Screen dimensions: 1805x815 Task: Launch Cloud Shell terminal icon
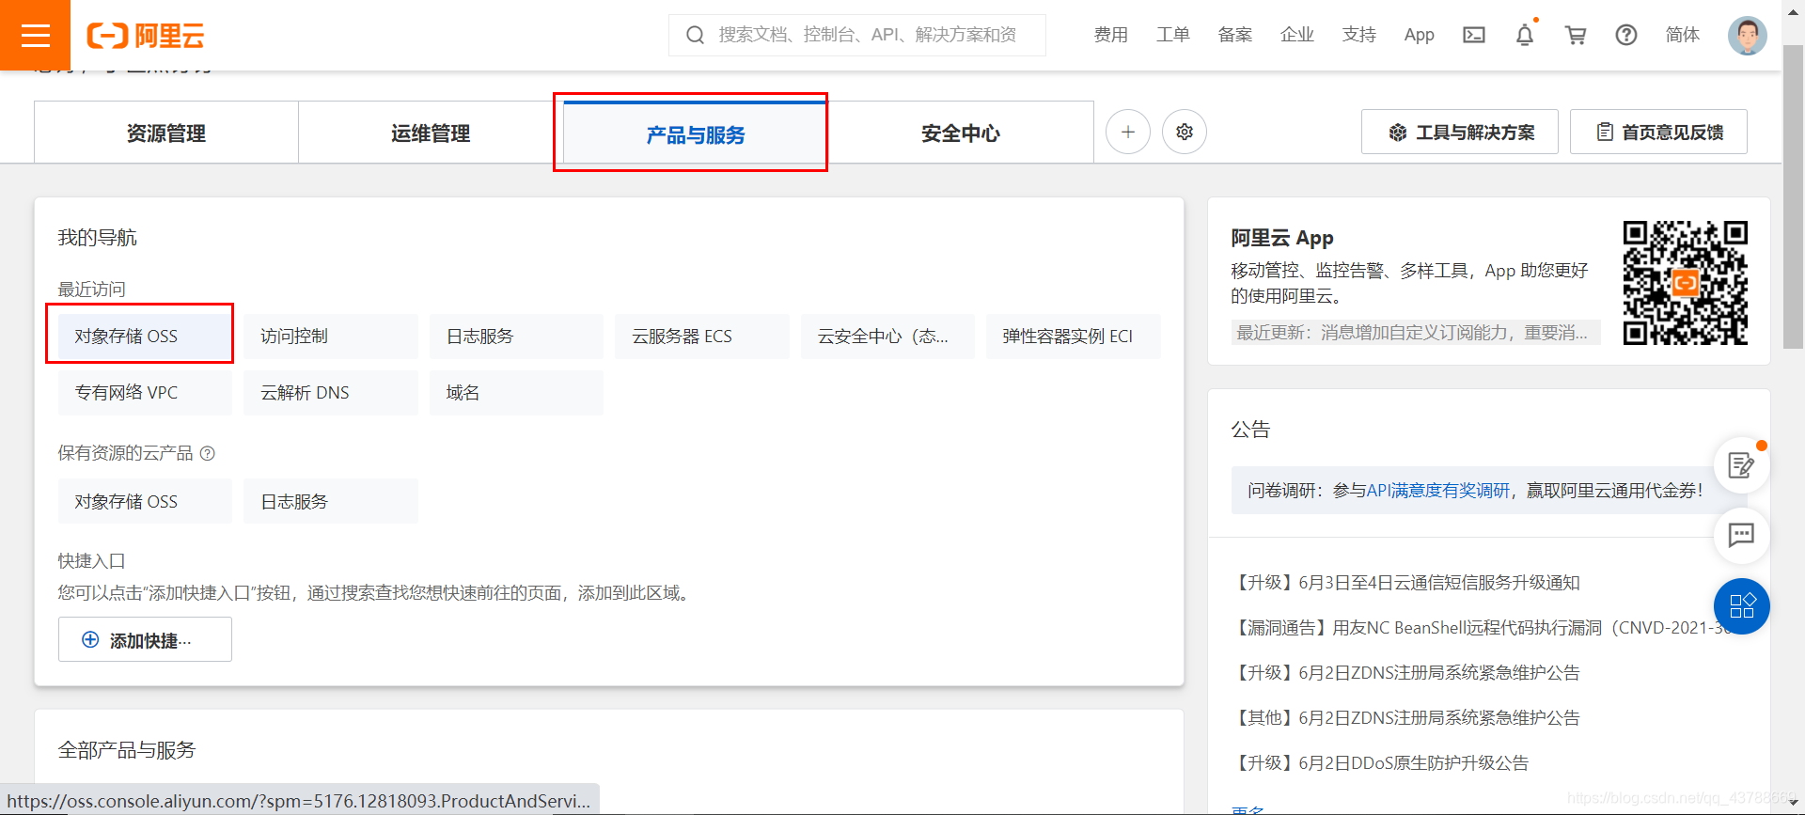1474,35
